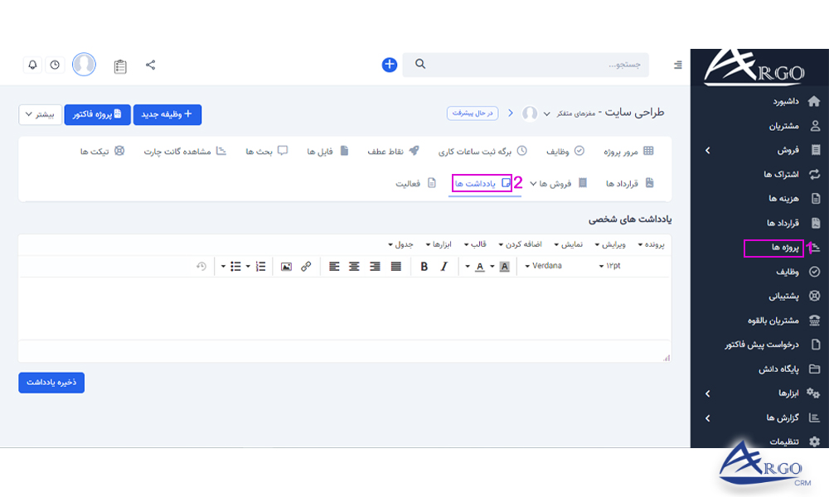The height and width of the screenshot is (497, 829).
Task: Click the «ذخیره یادداشت» save button
Action: (x=51, y=382)
